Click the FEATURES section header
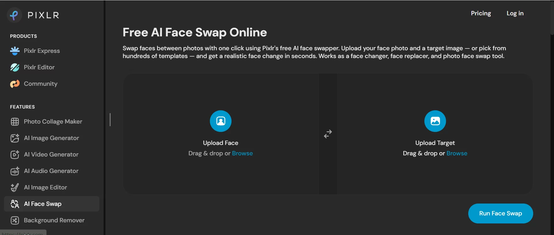The image size is (554, 235). tap(22, 107)
